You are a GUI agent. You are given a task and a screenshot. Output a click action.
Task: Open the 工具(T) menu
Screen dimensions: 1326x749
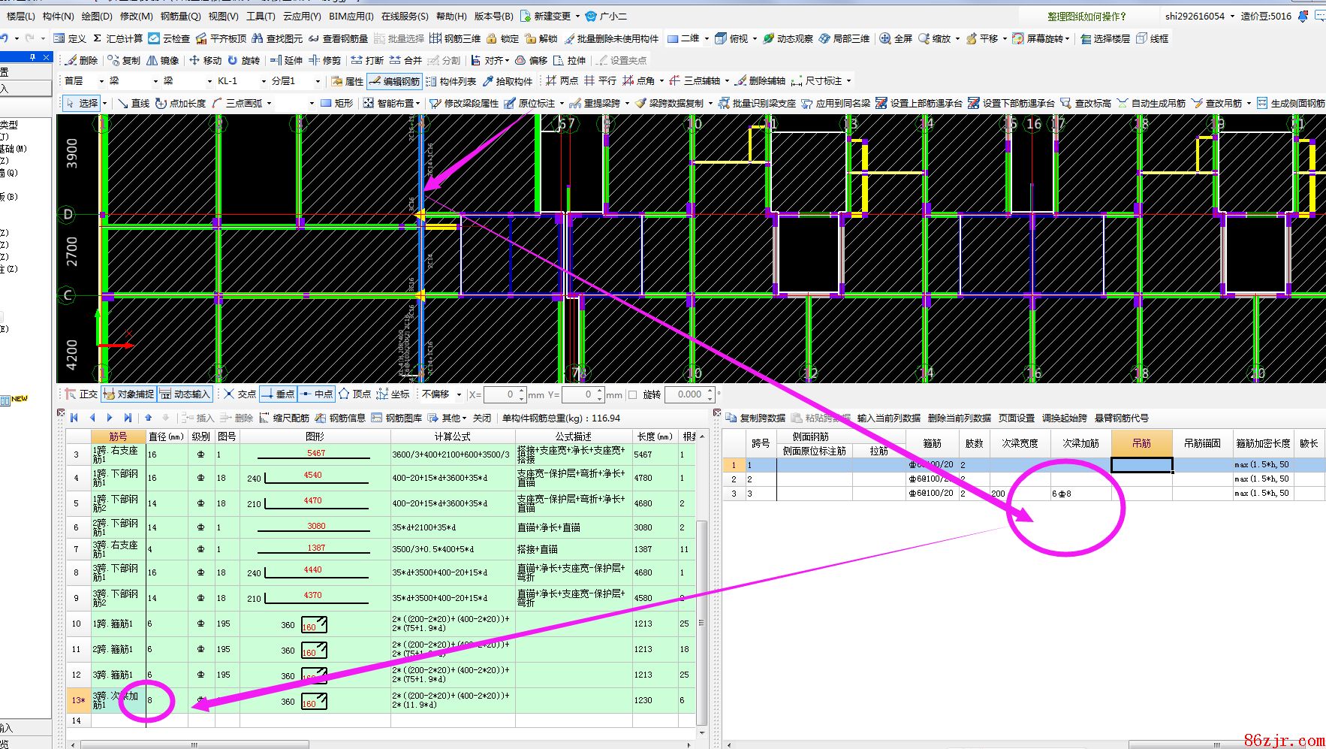coord(261,16)
